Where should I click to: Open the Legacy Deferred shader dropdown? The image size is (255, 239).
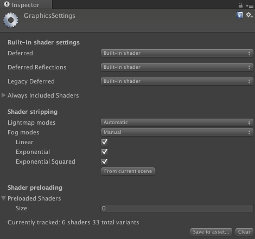[177, 81]
